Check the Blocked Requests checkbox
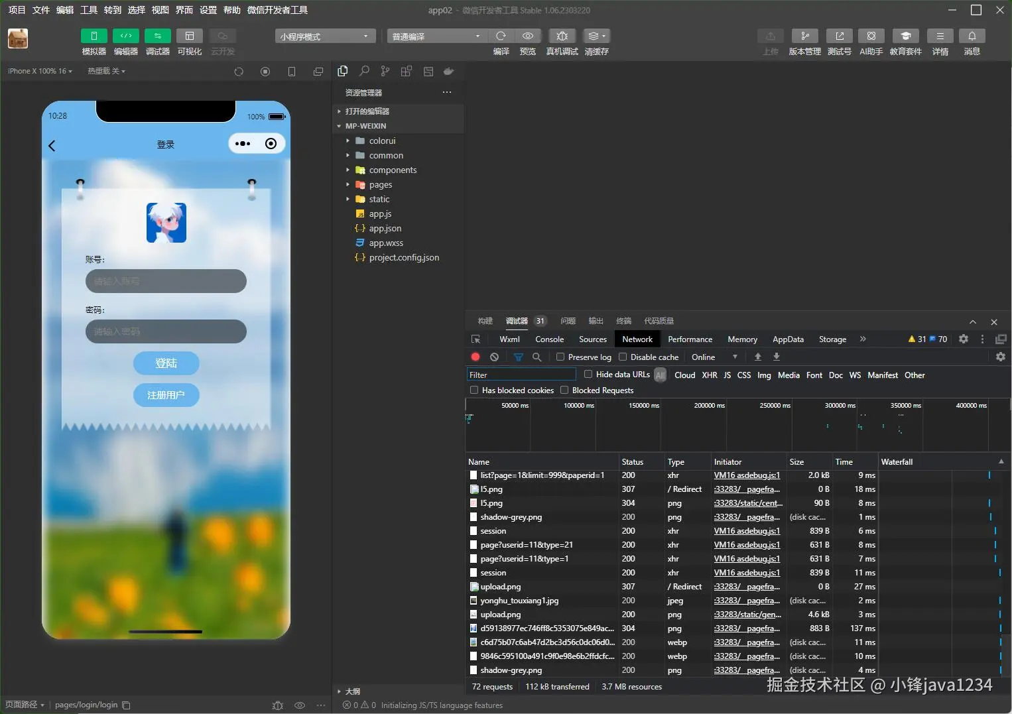 point(564,390)
